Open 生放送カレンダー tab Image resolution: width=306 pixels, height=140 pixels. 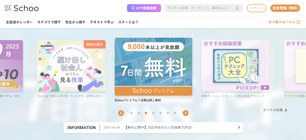[19, 22]
